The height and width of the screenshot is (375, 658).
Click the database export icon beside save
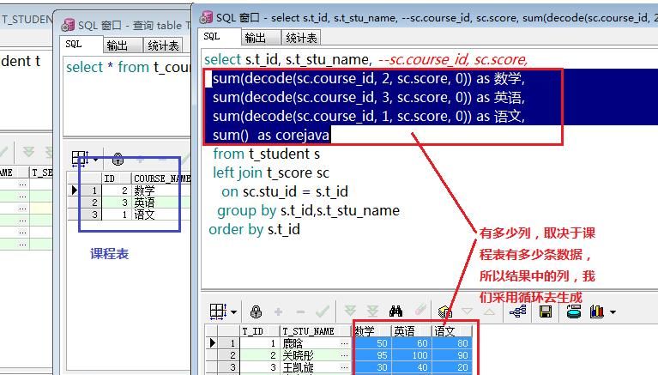click(x=572, y=311)
